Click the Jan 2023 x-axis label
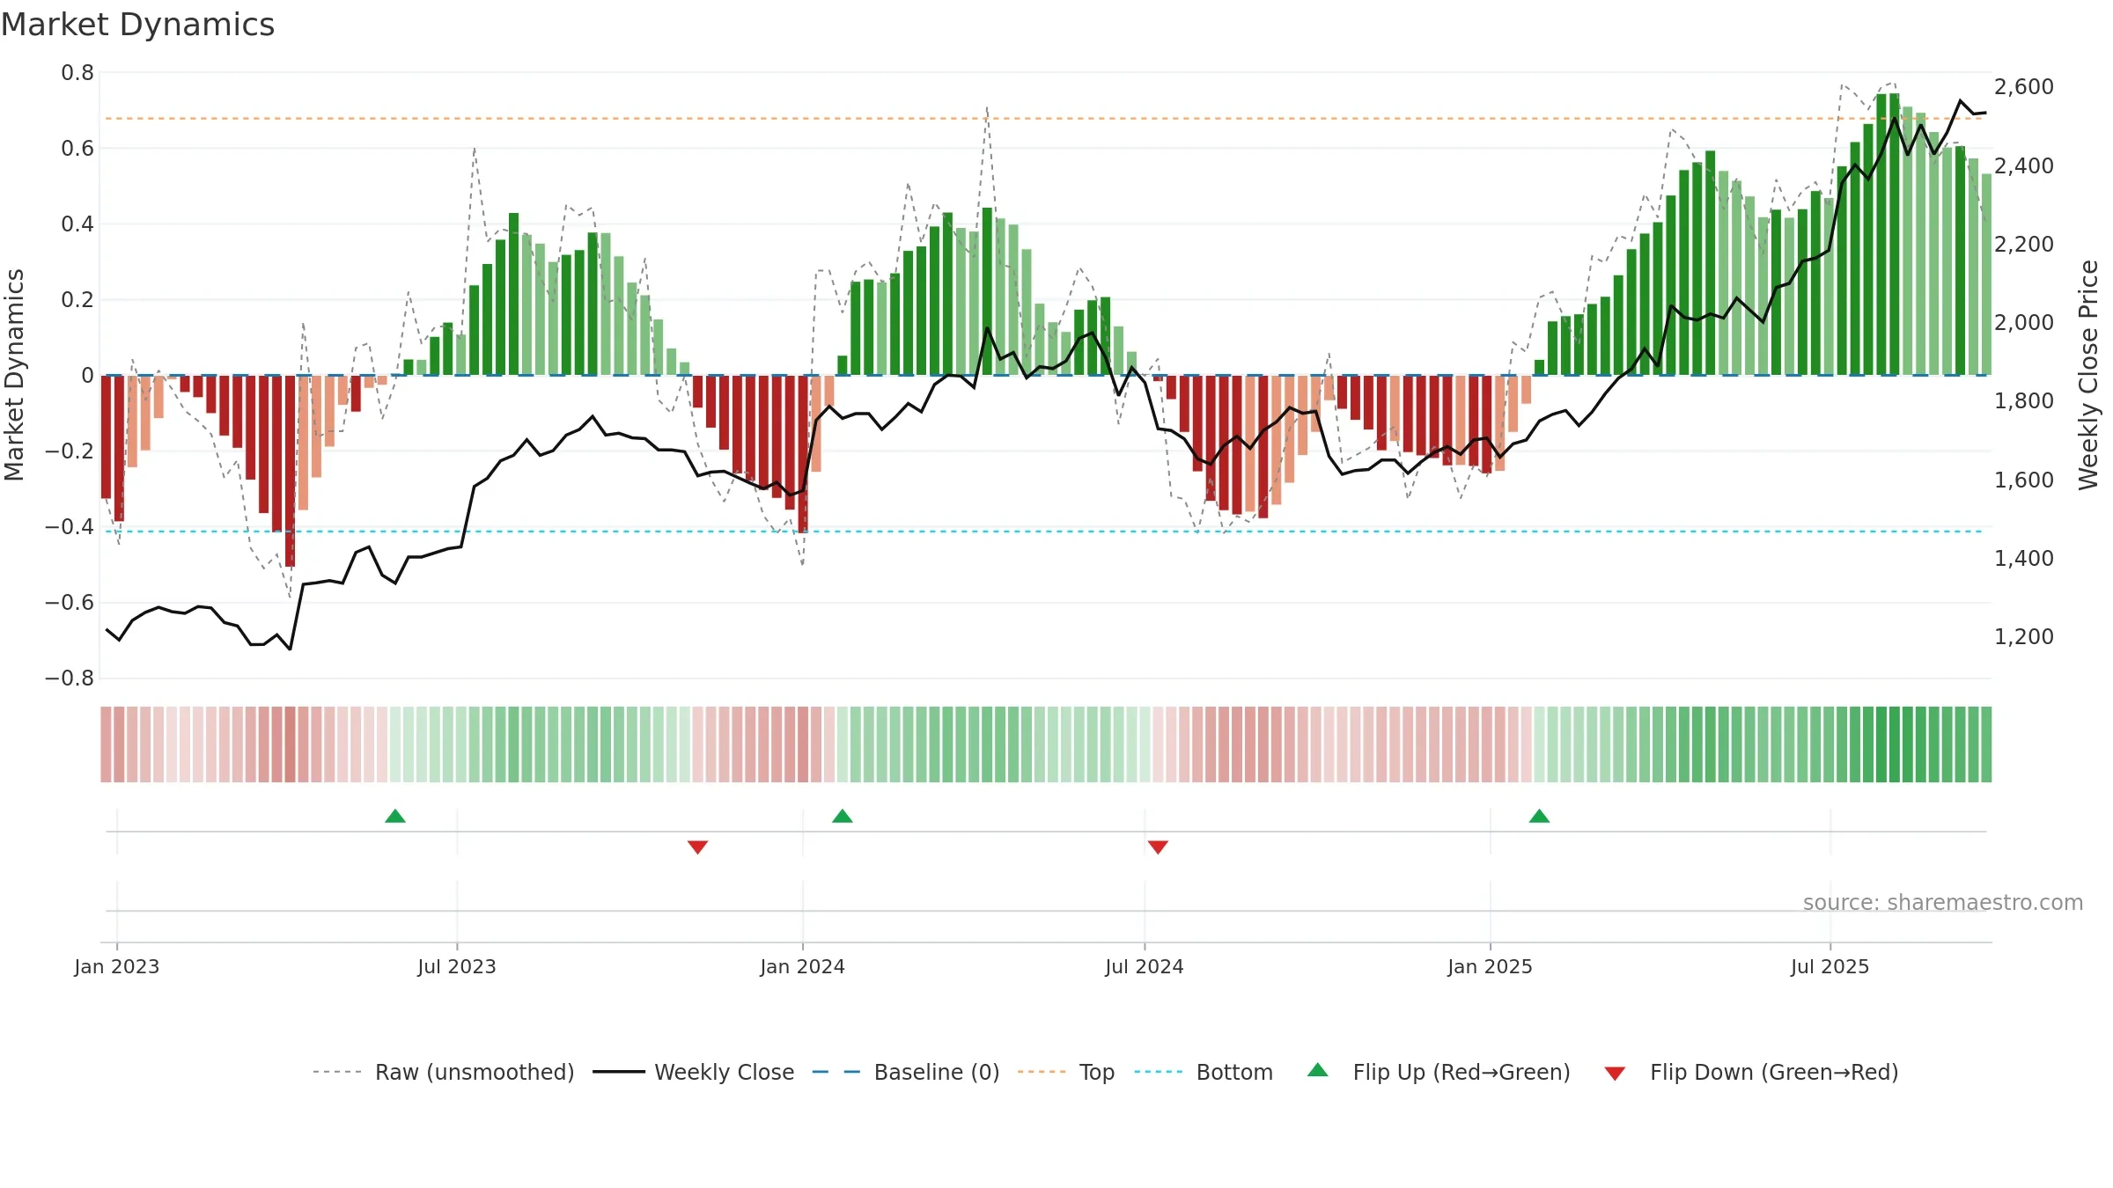 [x=117, y=966]
